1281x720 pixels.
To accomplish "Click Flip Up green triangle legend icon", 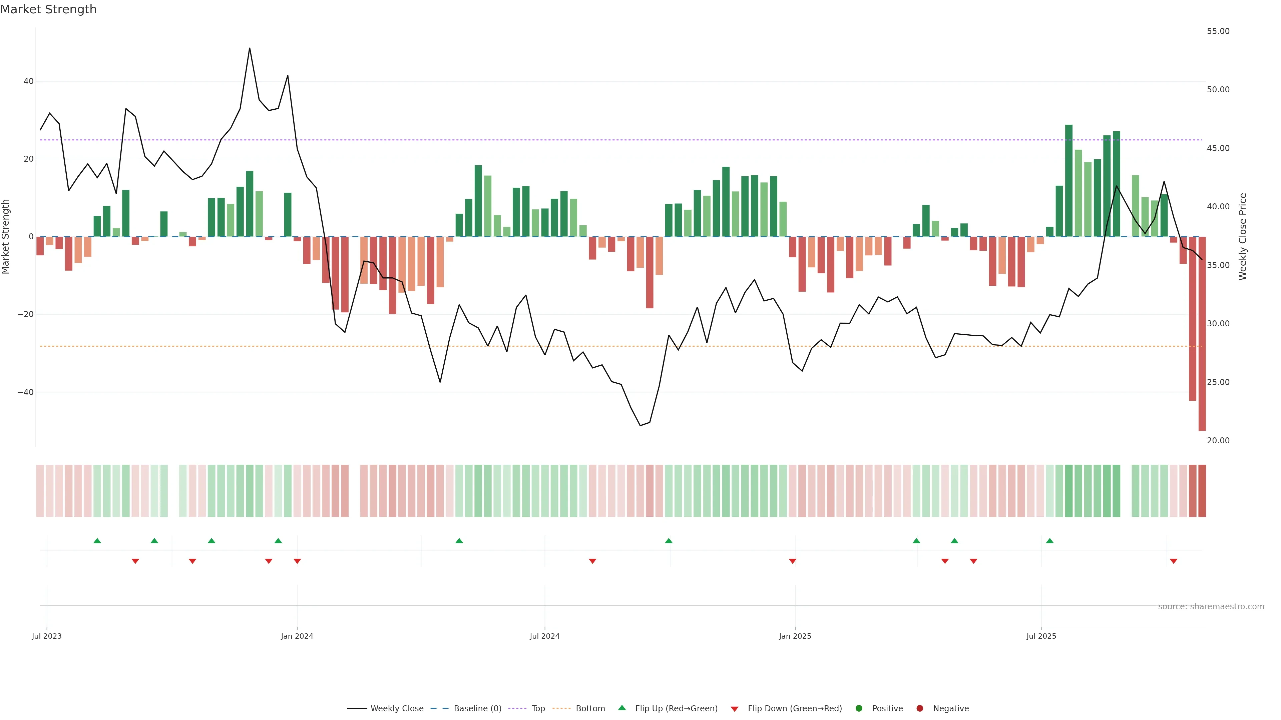I will tap(621, 708).
